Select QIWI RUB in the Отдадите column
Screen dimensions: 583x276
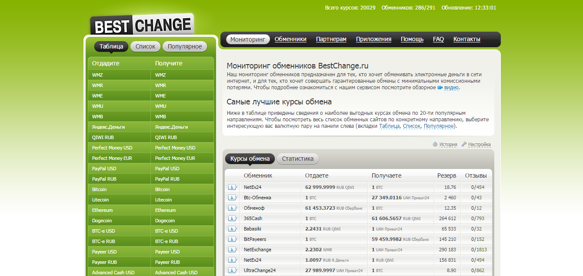[x=119, y=137]
